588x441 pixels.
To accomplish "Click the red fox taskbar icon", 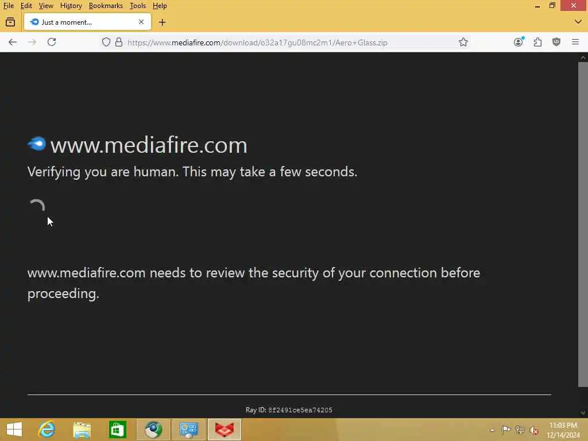I will (x=225, y=430).
